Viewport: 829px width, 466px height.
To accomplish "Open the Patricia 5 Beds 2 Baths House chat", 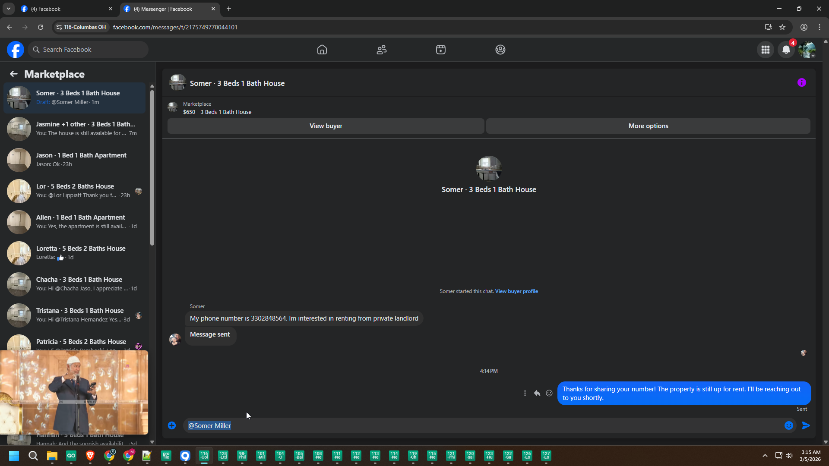I will (x=75, y=342).
